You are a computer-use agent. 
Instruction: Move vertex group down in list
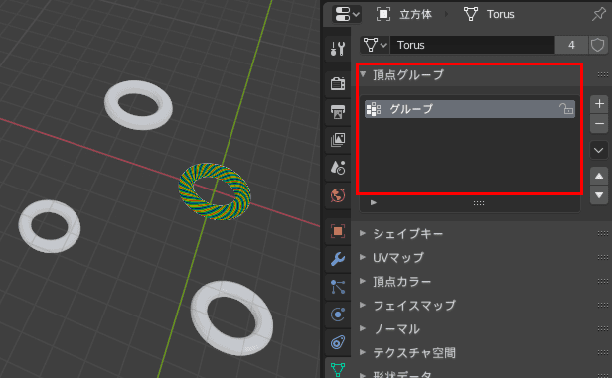pyautogui.click(x=599, y=194)
